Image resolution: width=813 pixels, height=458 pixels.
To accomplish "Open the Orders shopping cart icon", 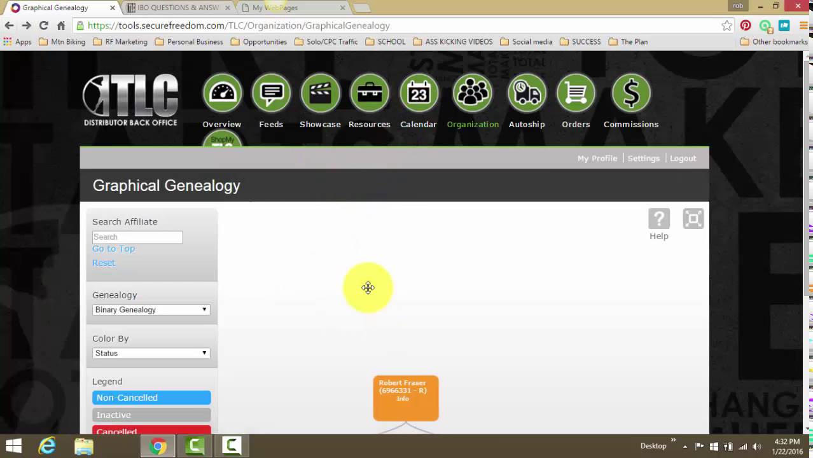I will [576, 93].
